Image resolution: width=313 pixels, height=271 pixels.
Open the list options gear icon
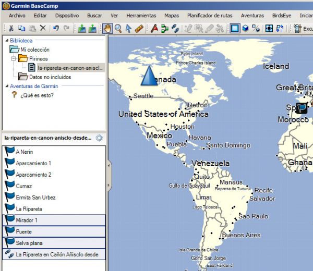(x=99, y=138)
